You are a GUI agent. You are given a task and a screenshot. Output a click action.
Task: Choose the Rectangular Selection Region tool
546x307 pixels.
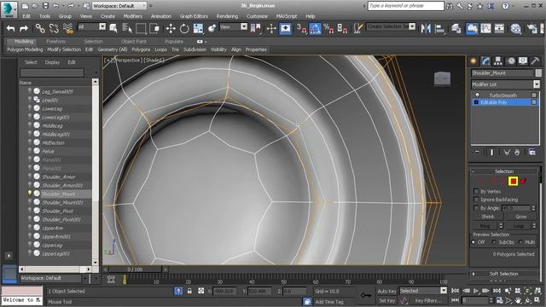pos(141,28)
